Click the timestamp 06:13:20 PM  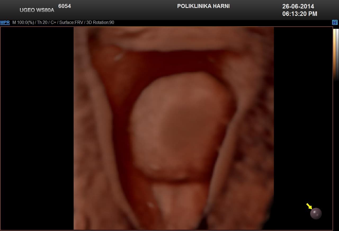pos(300,14)
